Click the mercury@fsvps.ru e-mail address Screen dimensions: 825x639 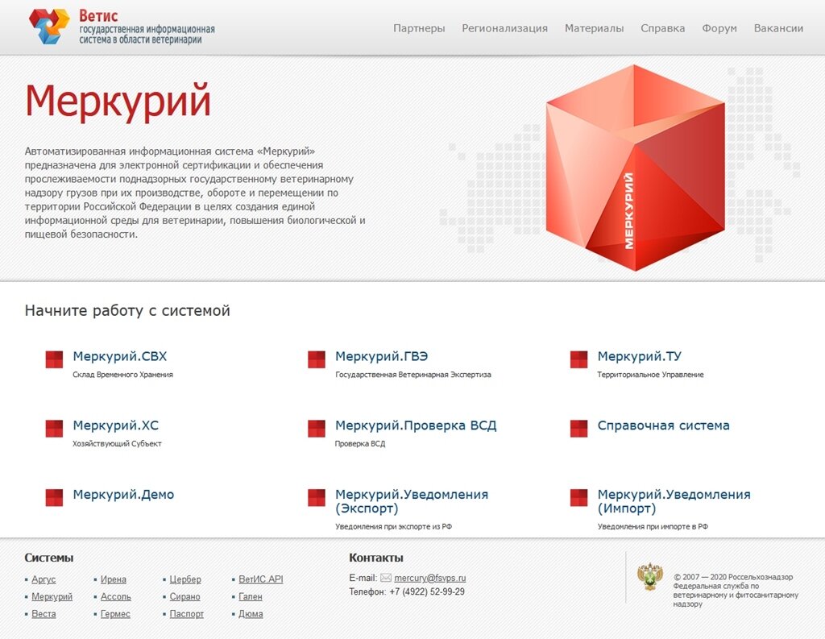pyautogui.click(x=430, y=578)
